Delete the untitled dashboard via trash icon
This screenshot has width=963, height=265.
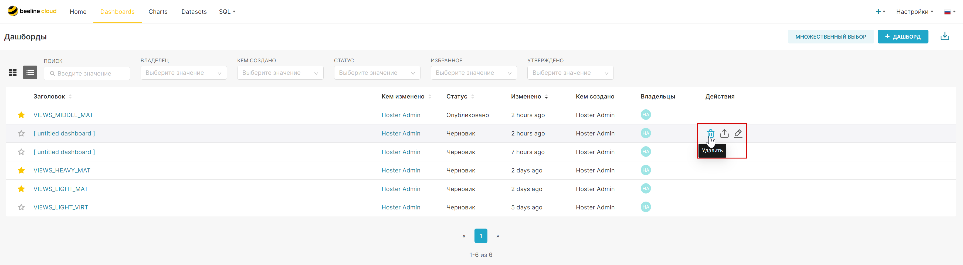point(710,133)
